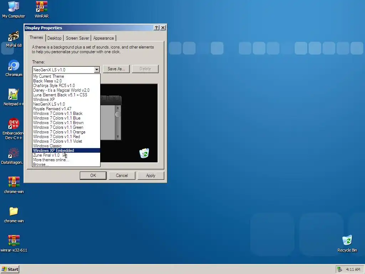The width and height of the screenshot is (365, 274).
Task: Click the Delete button
Action: pyautogui.click(x=145, y=69)
